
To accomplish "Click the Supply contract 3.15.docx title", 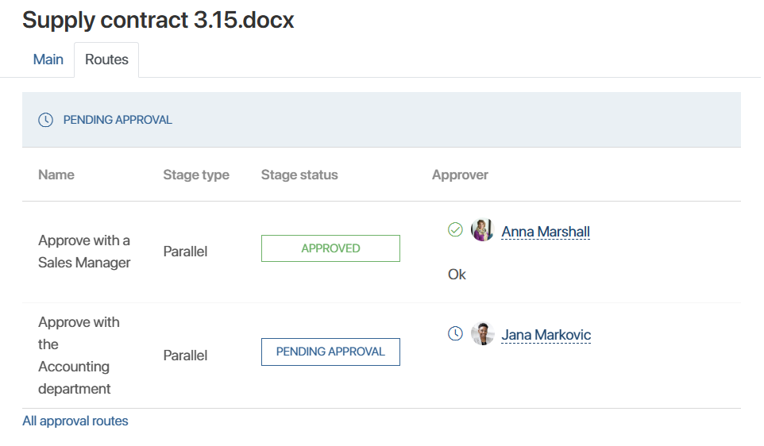I will pos(158,20).
